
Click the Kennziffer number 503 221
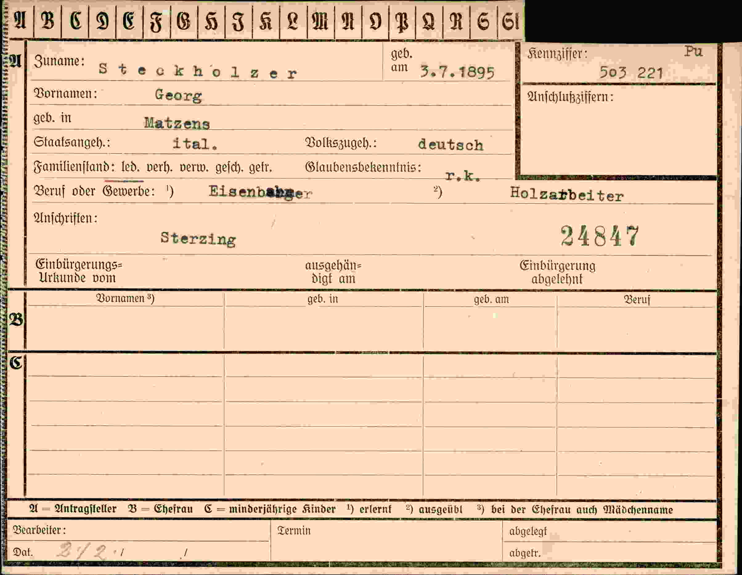tap(631, 72)
